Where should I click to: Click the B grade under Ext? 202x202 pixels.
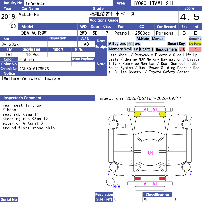(184, 33)
